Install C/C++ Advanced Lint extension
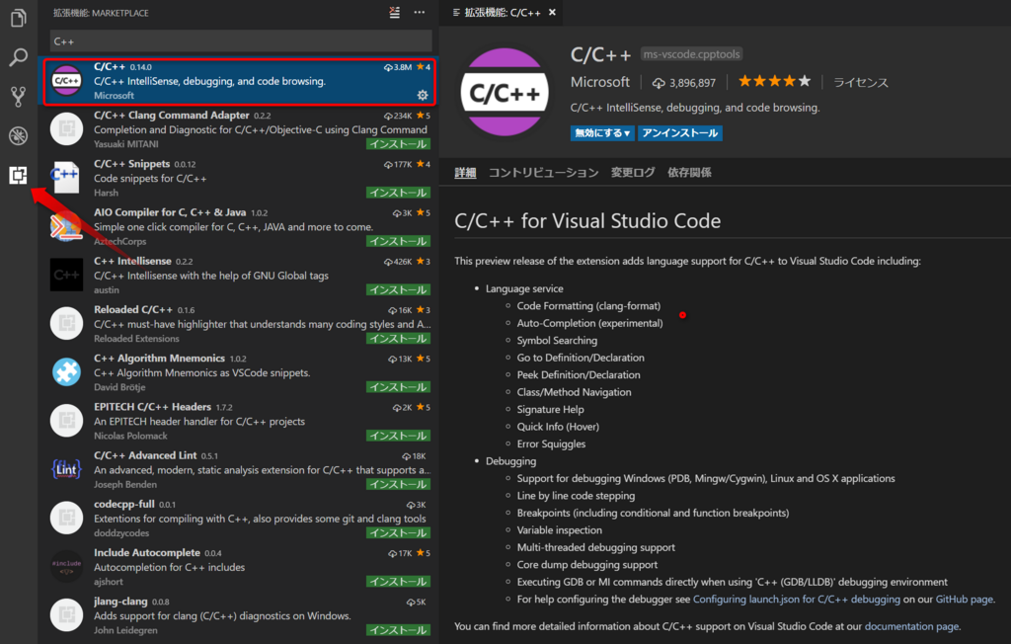Image resolution: width=1011 pixels, height=644 pixels. (399, 484)
